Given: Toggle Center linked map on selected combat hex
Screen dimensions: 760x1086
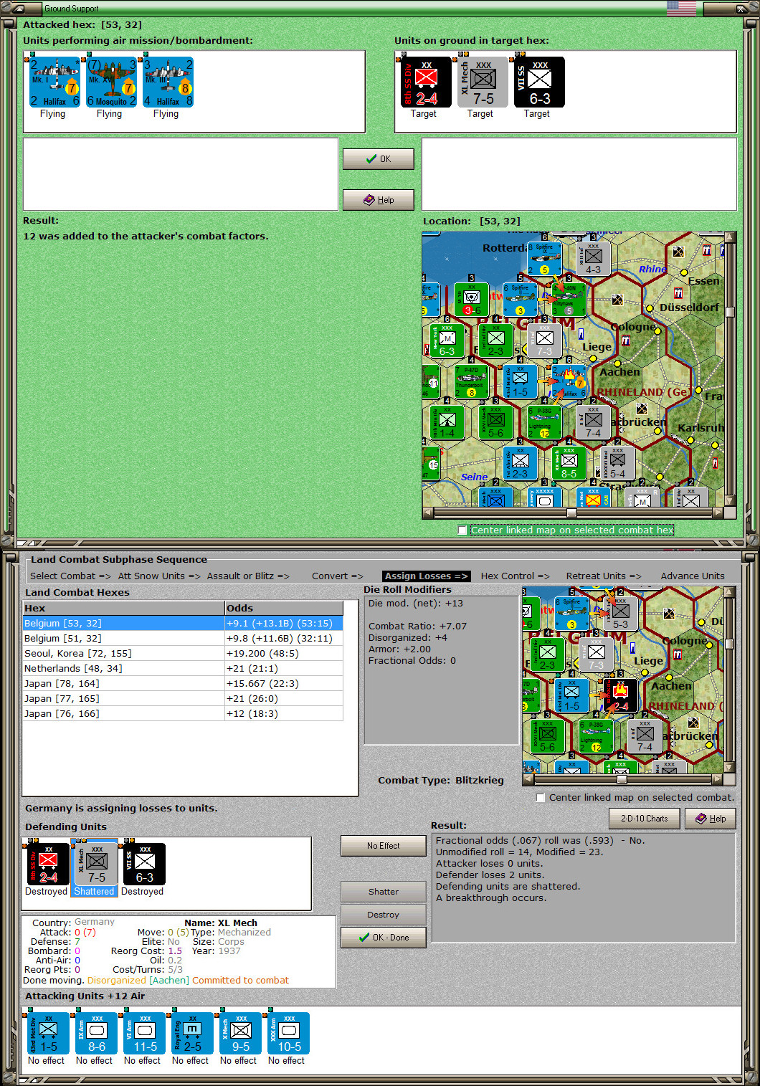Looking at the screenshot, I should pyautogui.click(x=462, y=530).
